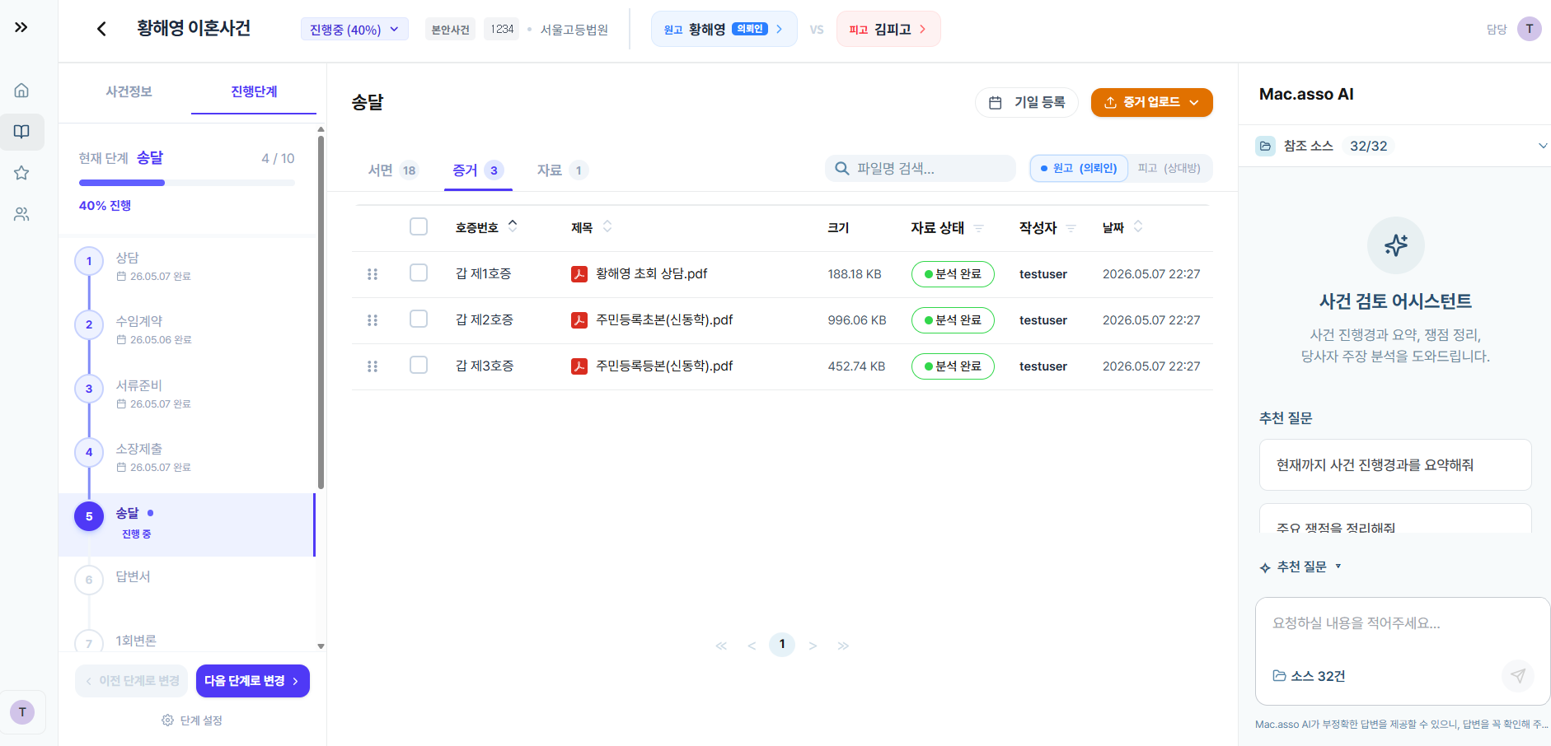This screenshot has height=746, width=1551.
Task: Click the 40% progress bar
Action: pyautogui.click(x=187, y=183)
